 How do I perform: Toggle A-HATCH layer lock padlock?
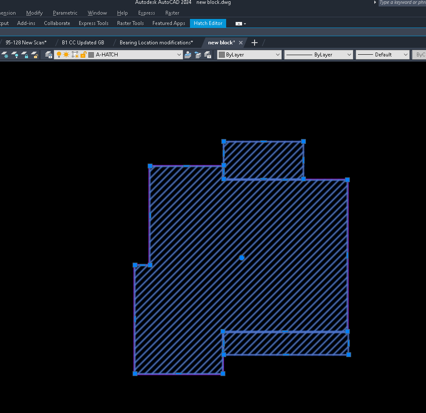(x=84, y=55)
